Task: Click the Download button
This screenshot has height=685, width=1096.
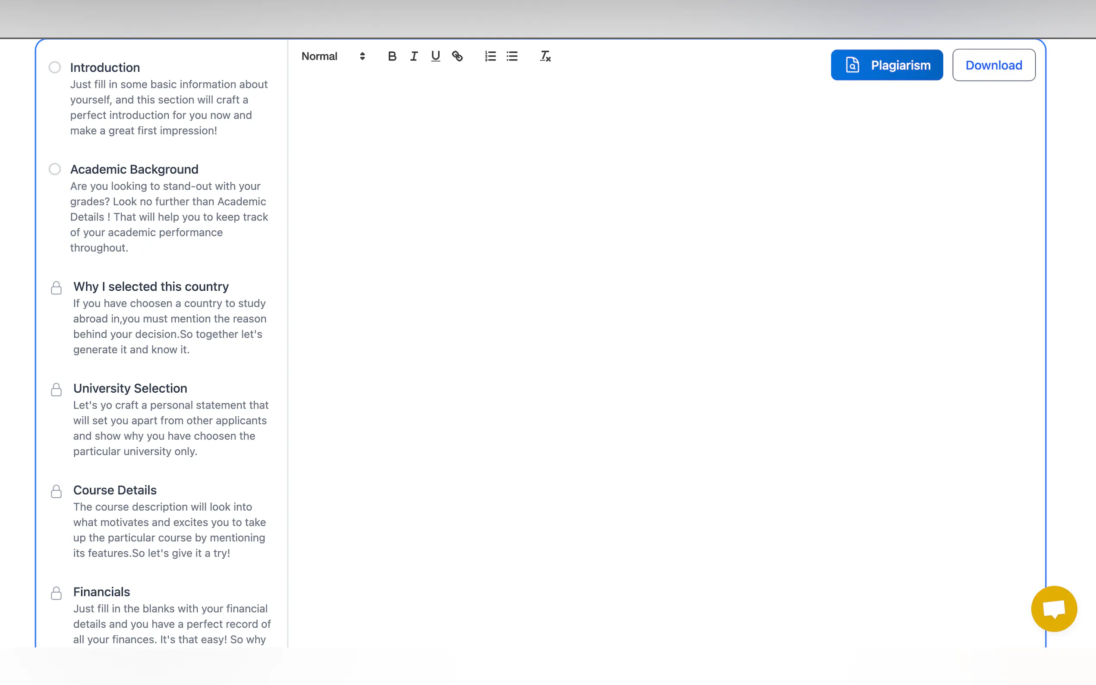Action: 993,65
